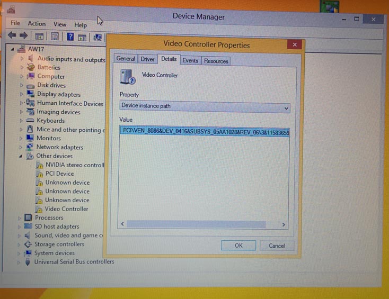
Task: Click the Universal Serial Bus controllers icon
Action: tap(28, 262)
